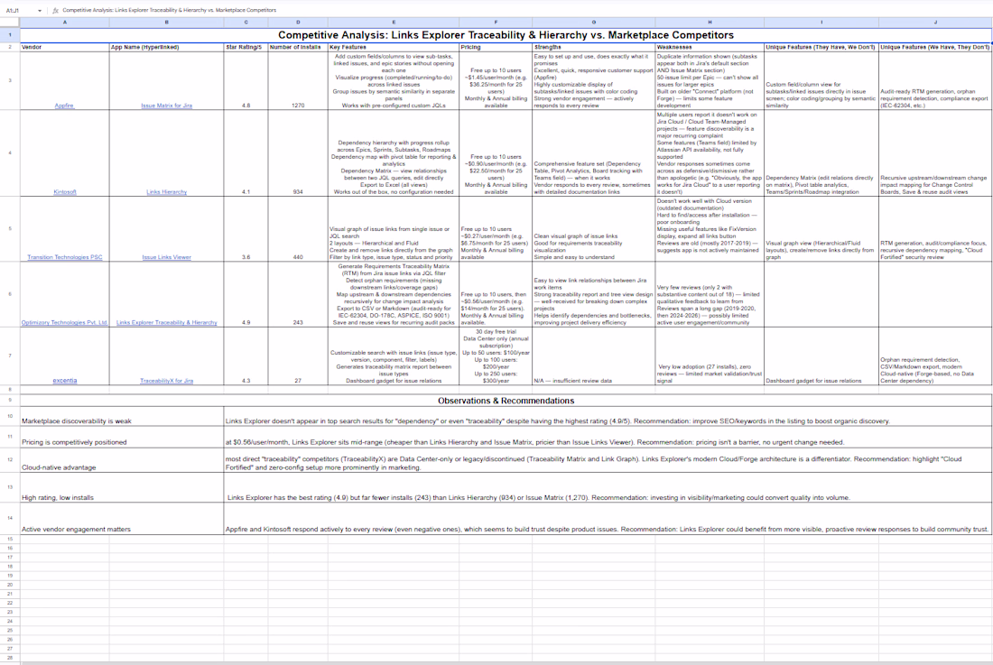Select row 5 header

10,228
